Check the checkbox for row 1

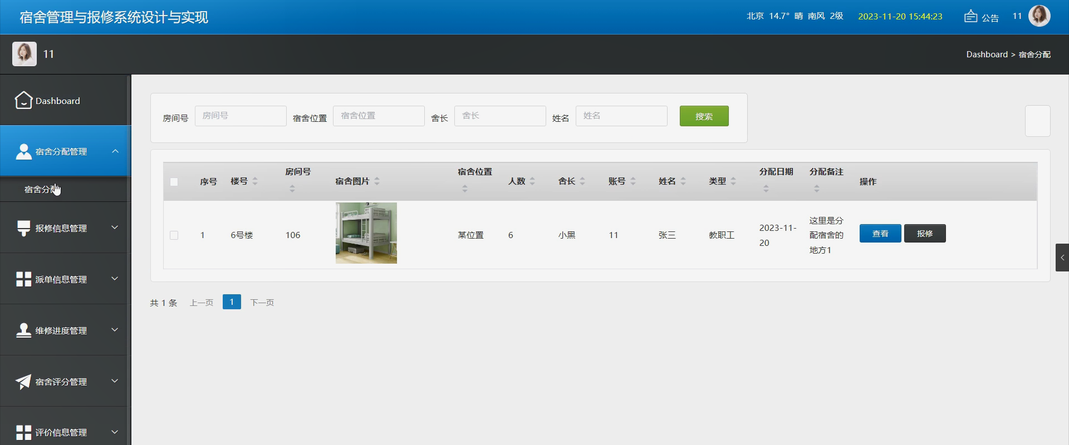(174, 235)
